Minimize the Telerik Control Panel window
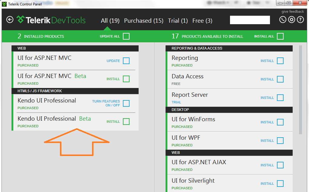Viewport: 309px width, 192px height. [280, 3]
